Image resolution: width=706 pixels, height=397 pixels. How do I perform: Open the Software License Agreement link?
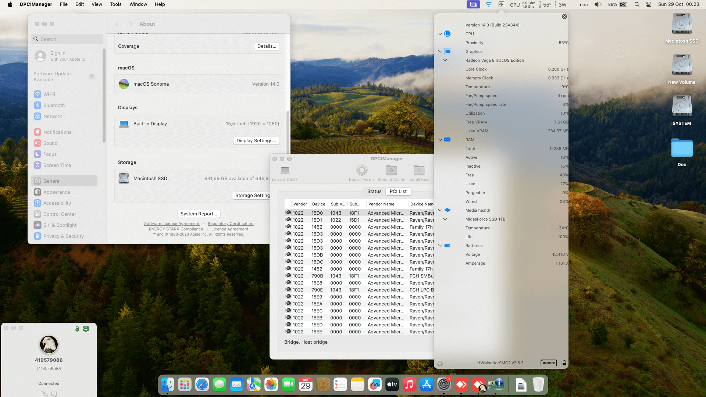(172, 224)
